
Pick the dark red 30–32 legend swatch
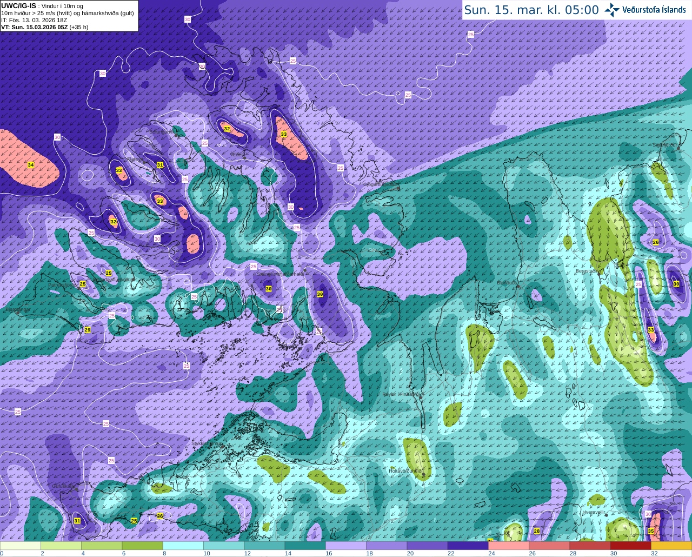point(630,546)
